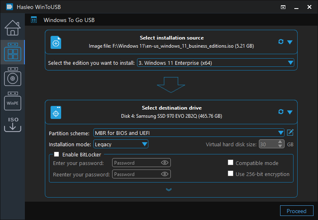
Task: Click the Enter your password field
Action: click(141, 163)
